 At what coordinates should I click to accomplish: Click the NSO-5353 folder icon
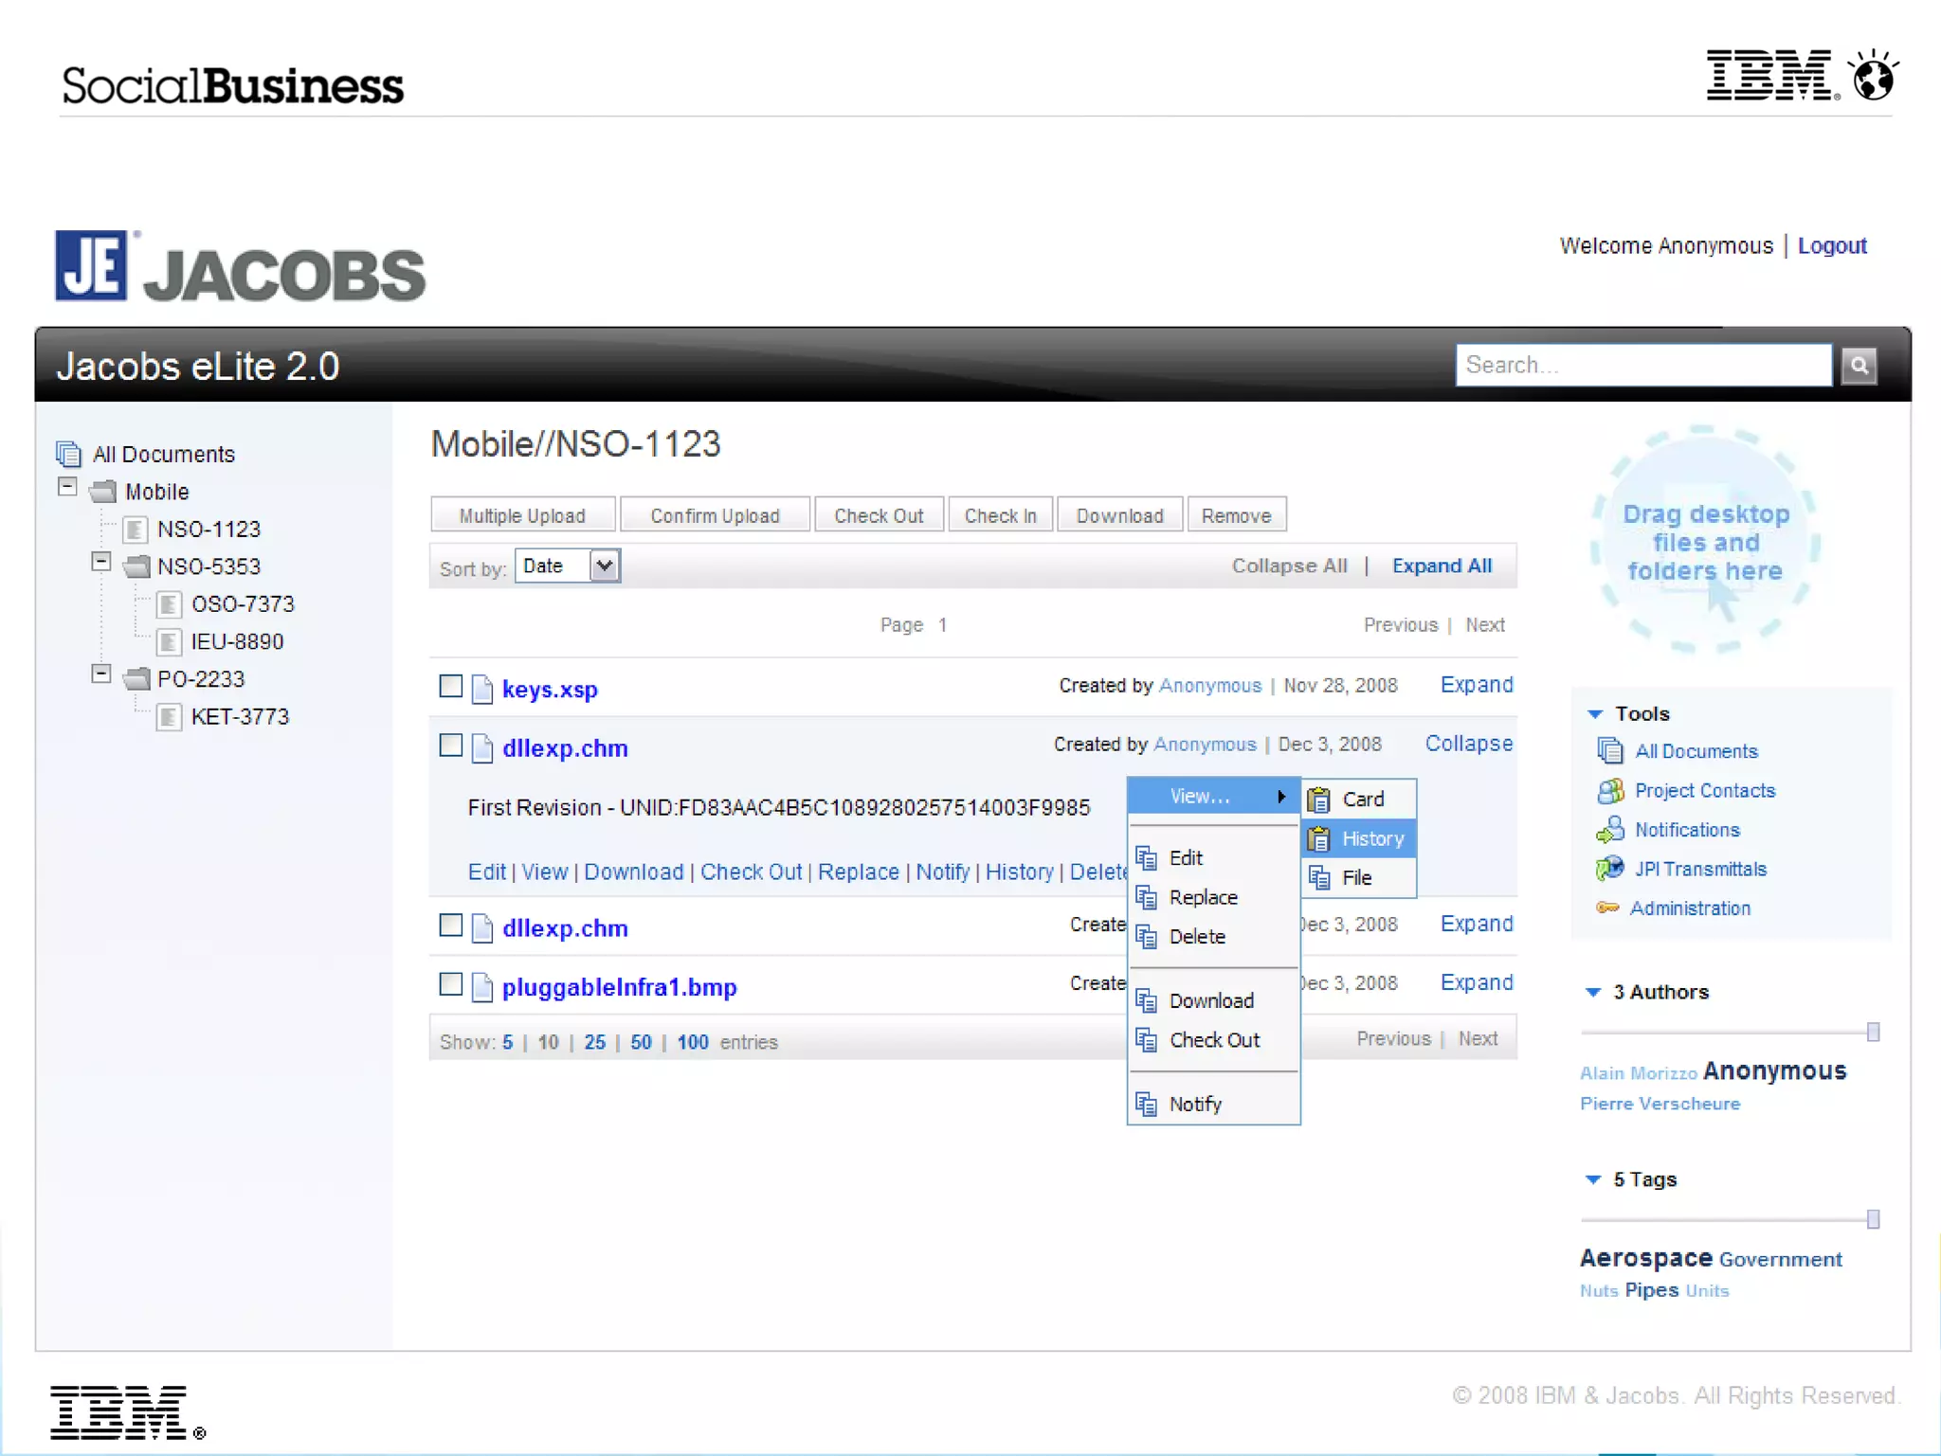136,566
